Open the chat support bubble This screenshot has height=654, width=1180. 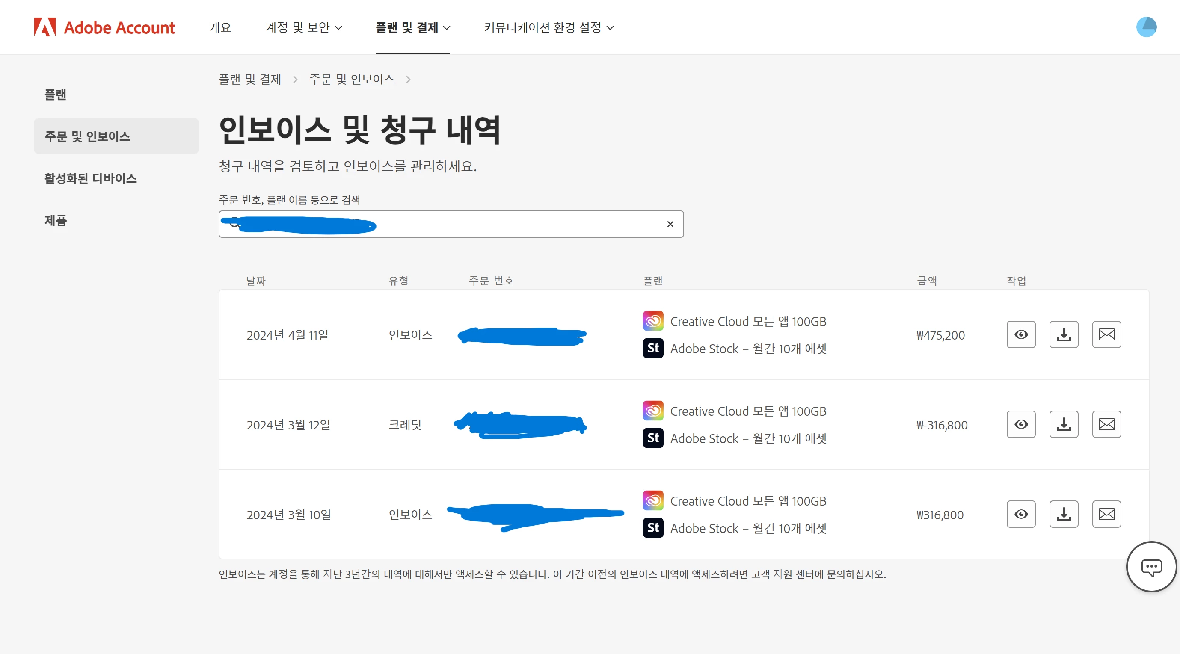(1150, 567)
